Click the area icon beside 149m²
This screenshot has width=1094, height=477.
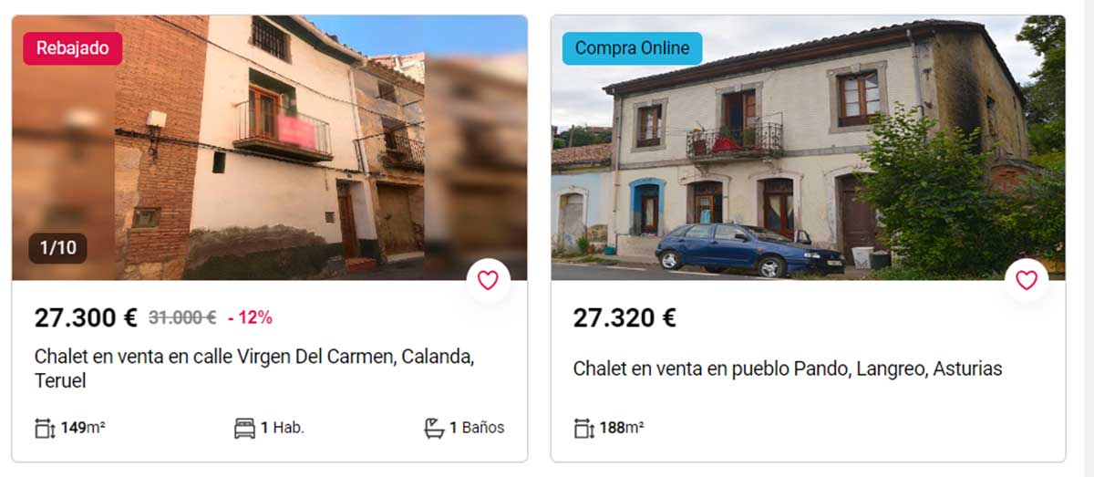point(45,428)
